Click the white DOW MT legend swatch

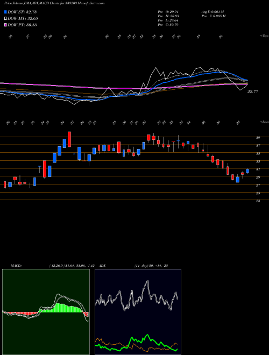6,19
